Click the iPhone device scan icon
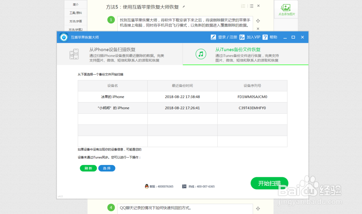Image resolution: width=362 pixels, height=214 pixels. pos(74,54)
